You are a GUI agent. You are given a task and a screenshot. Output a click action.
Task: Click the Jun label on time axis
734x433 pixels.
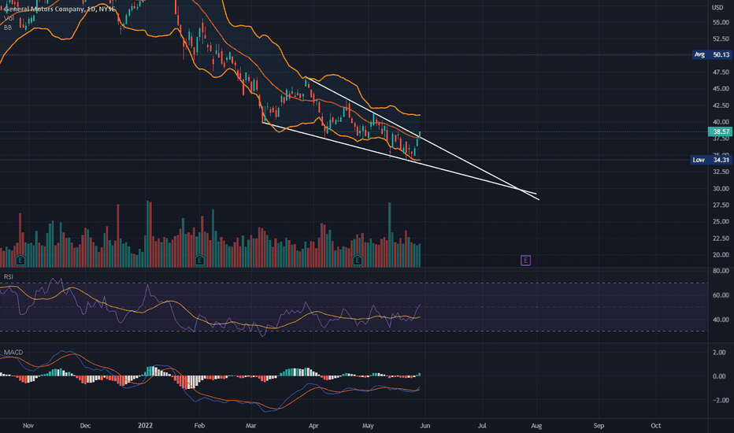pos(425,425)
